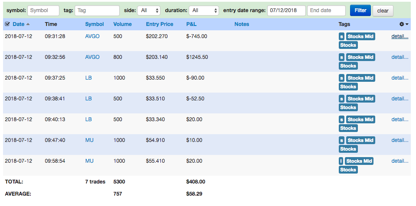This screenshot has height=206, width=416.
Task: Click the Symbol filter input field
Action: (x=43, y=10)
